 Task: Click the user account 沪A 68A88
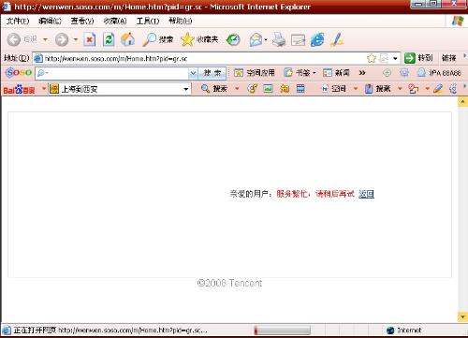click(439, 73)
